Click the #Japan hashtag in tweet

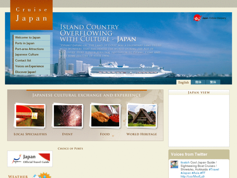point(185,173)
